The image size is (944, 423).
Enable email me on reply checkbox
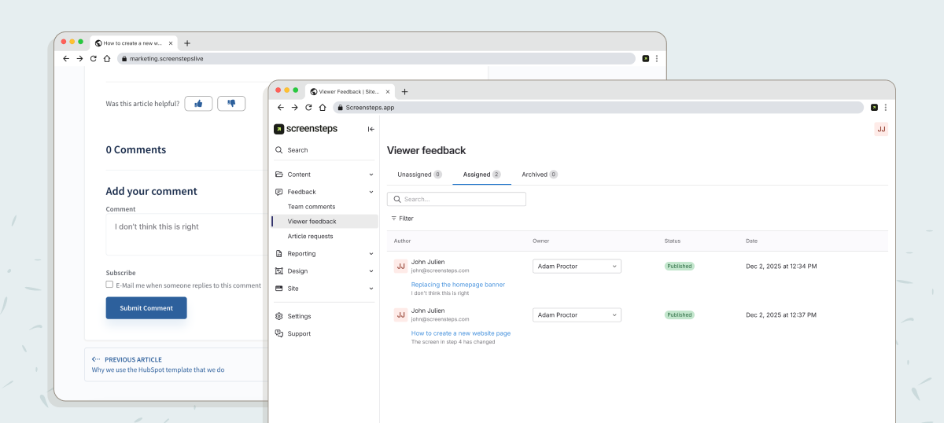pos(110,285)
